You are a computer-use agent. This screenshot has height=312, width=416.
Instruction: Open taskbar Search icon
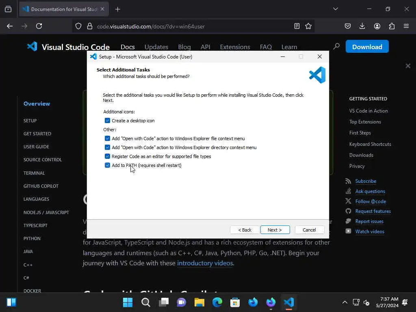[146, 302]
